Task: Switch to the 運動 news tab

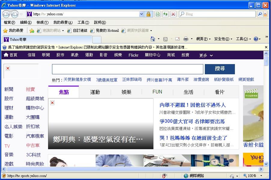Action: click(x=95, y=92)
